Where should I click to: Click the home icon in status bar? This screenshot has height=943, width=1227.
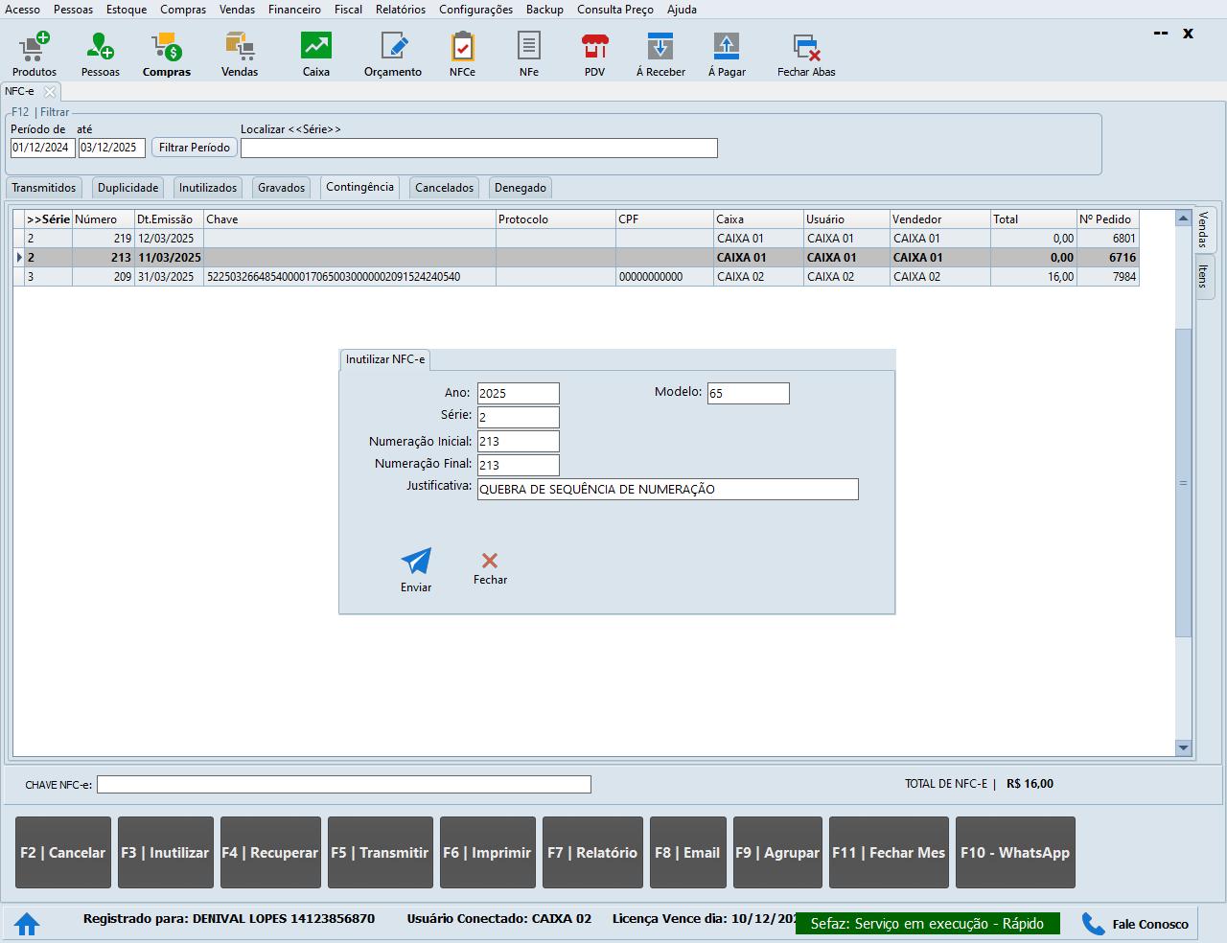(27, 924)
